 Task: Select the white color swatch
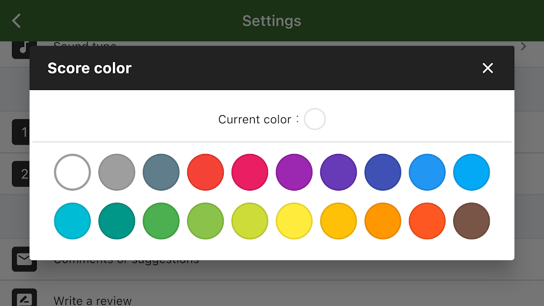73,172
